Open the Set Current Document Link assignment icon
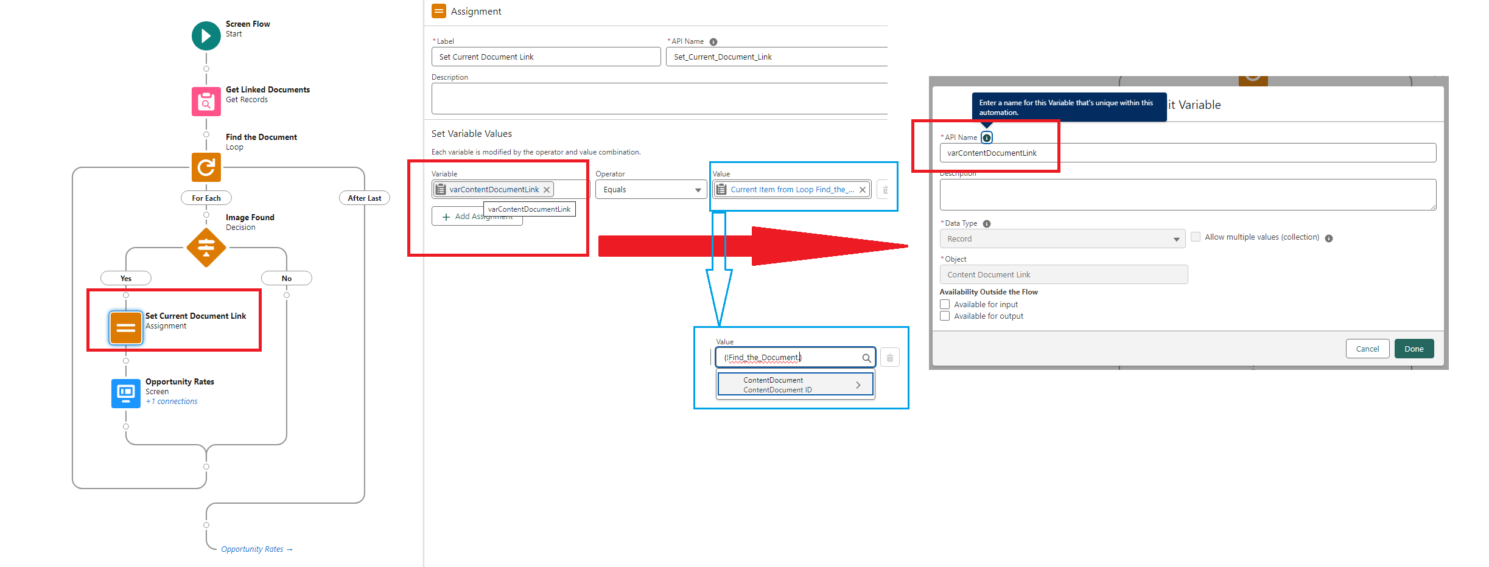 point(126,328)
